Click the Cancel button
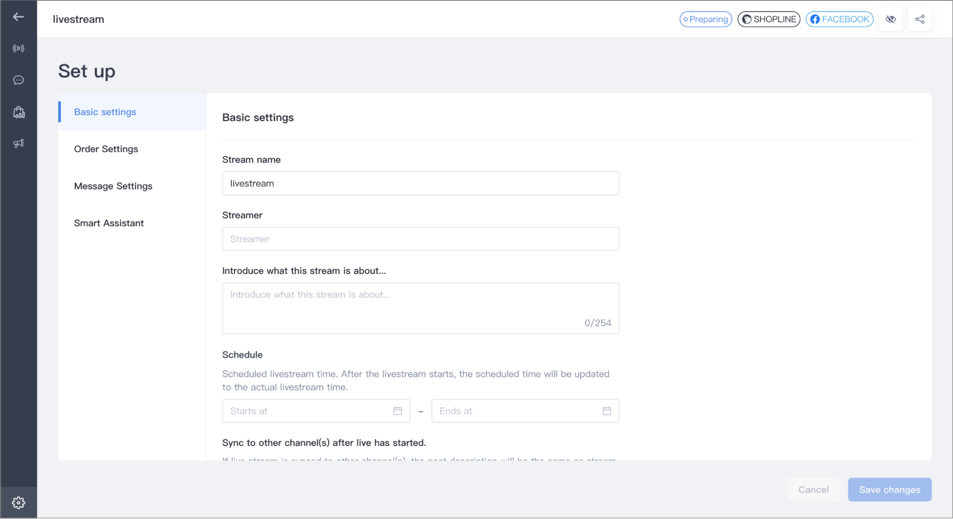953x519 pixels. point(813,490)
